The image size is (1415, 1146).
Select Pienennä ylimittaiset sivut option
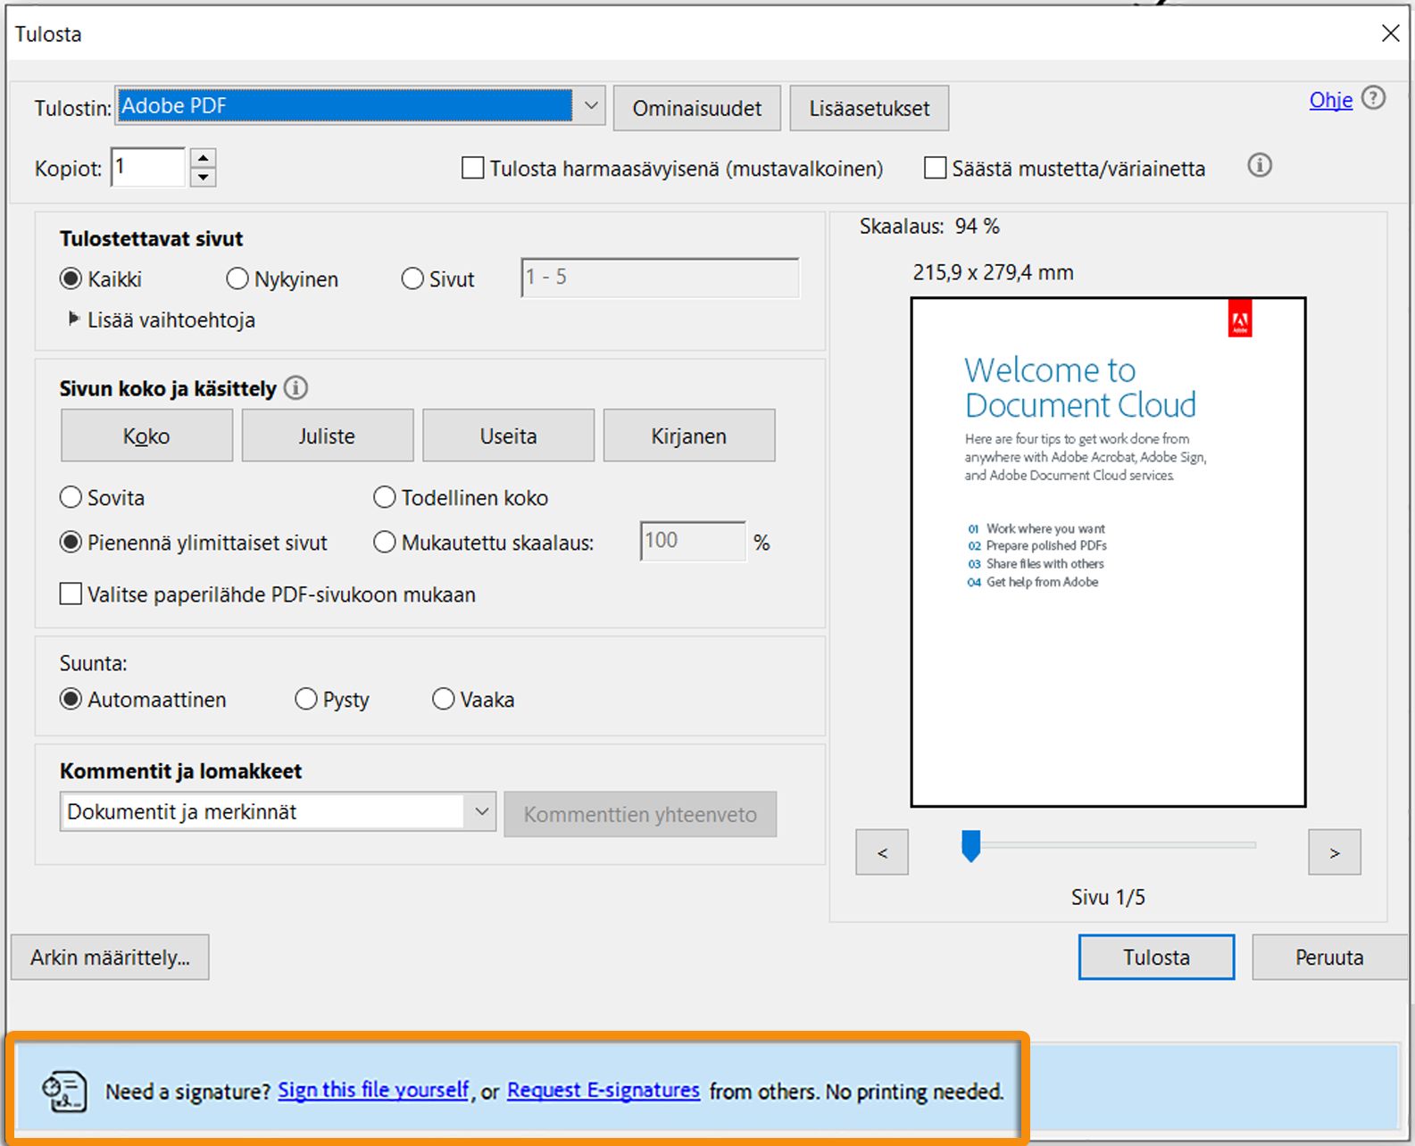coord(71,542)
